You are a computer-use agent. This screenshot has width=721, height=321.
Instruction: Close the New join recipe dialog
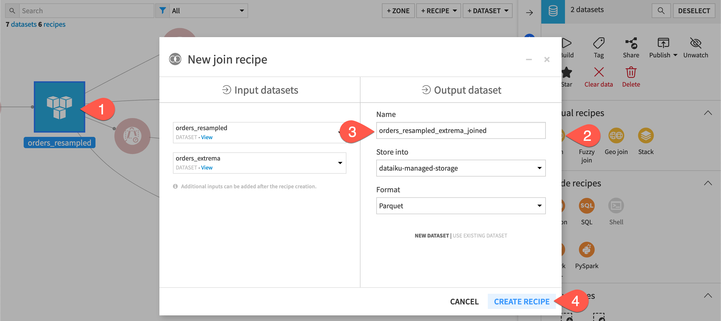(x=547, y=60)
